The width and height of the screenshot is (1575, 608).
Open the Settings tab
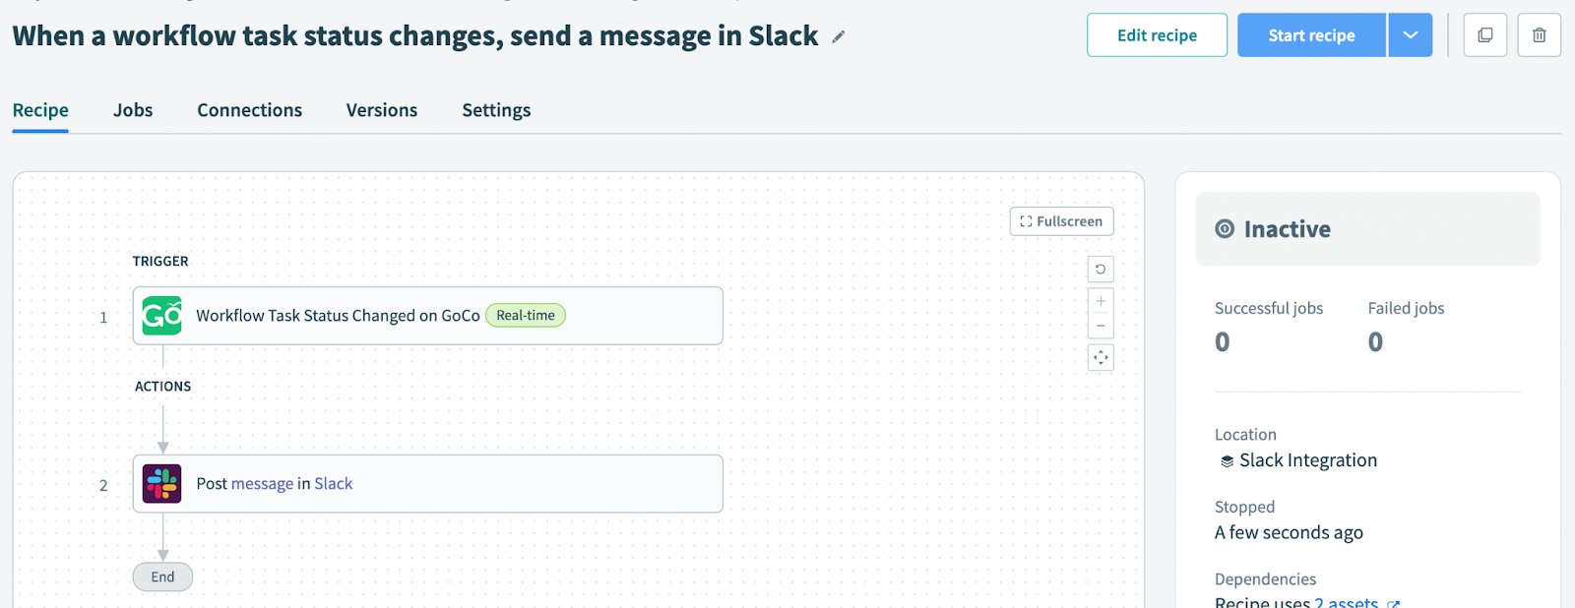click(x=496, y=110)
